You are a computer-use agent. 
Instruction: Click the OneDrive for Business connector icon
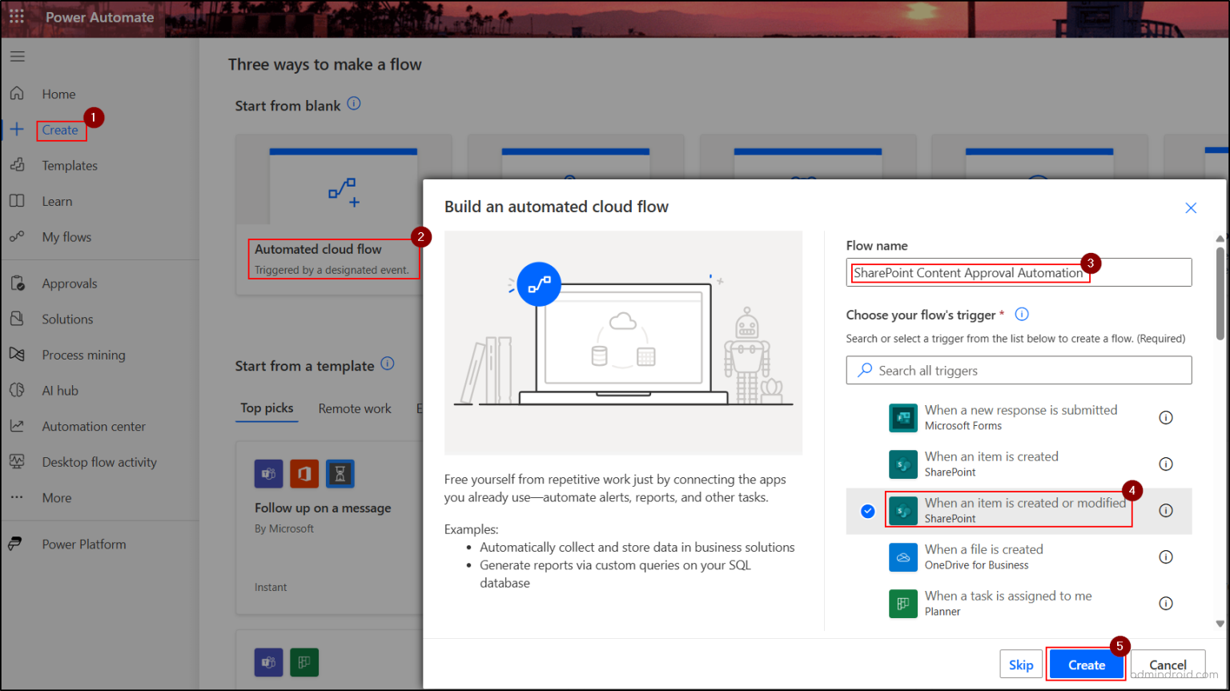[x=903, y=556]
